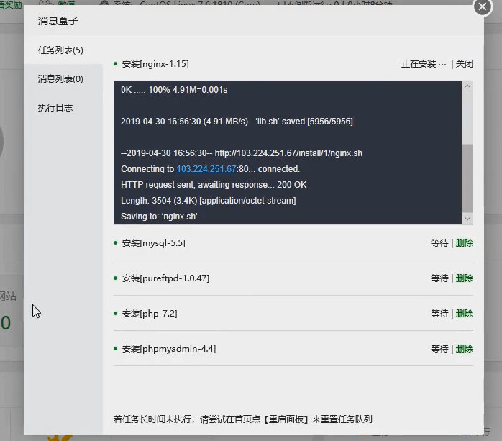Click the log scrollbar thumb
The height and width of the screenshot is (441, 502).
(x=467, y=178)
